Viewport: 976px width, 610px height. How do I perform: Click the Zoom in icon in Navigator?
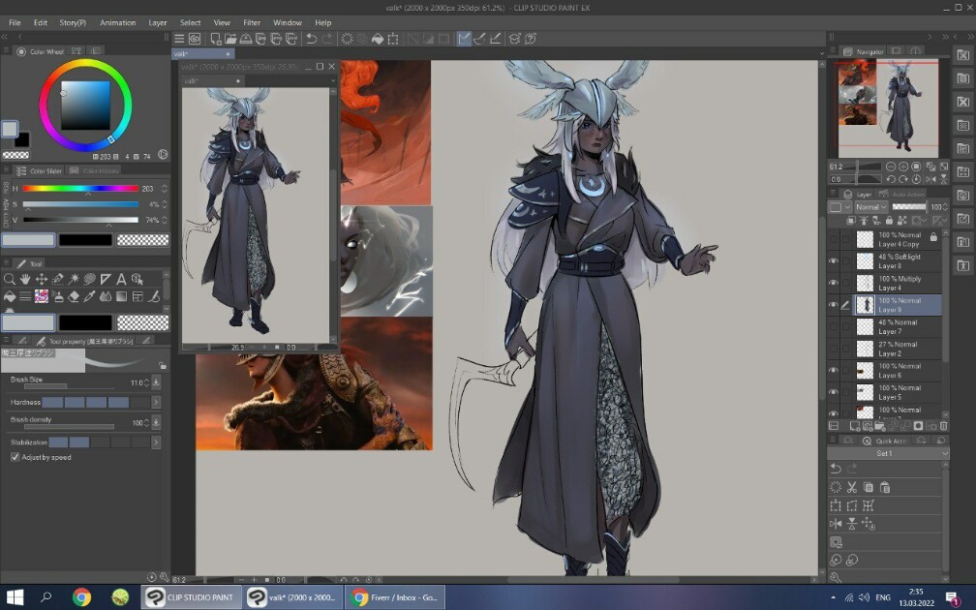(903, 167)
